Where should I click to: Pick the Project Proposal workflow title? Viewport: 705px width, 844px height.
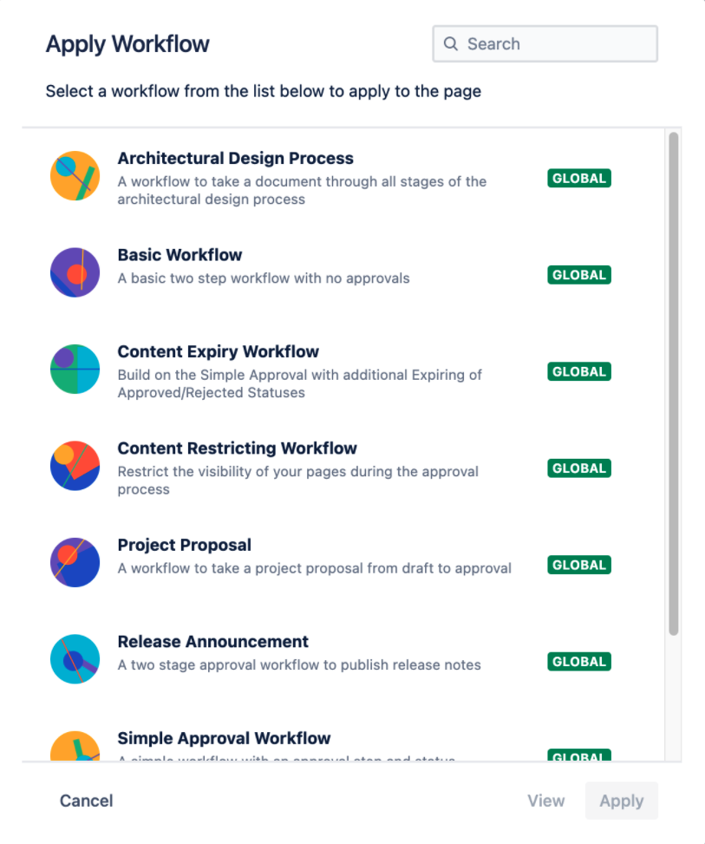click(x=184, y=545)
